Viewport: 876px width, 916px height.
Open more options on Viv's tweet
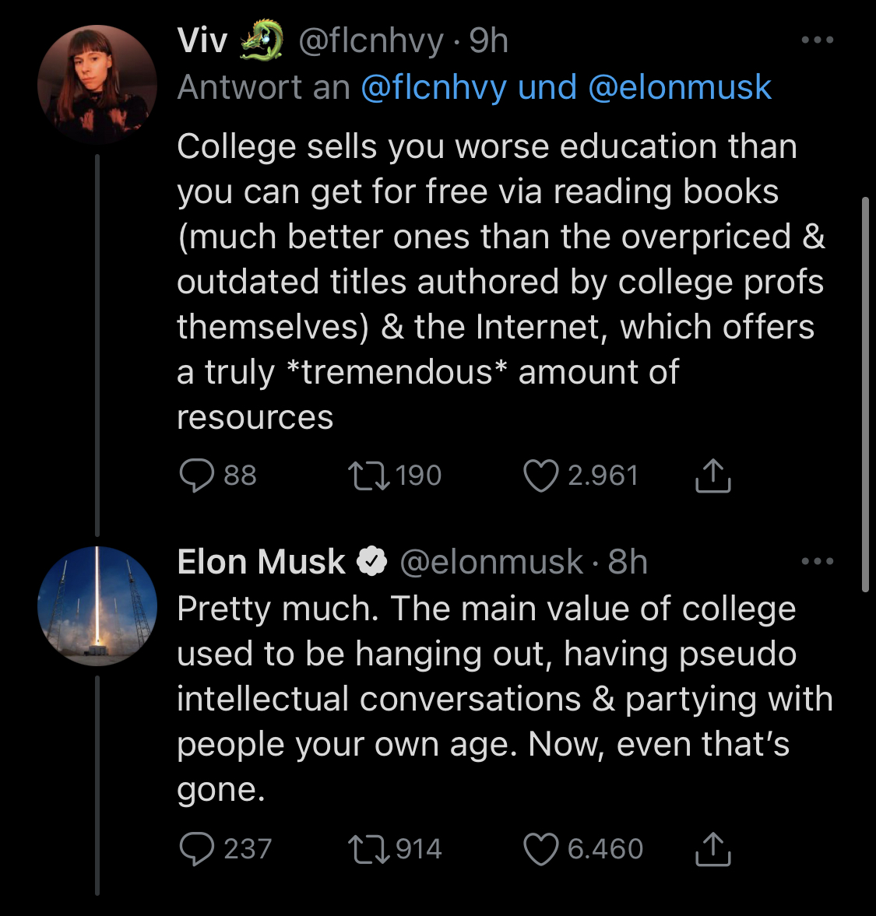tap(817, 40)
